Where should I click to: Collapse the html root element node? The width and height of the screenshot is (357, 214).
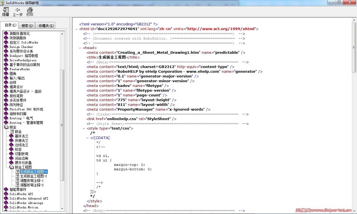76,29
